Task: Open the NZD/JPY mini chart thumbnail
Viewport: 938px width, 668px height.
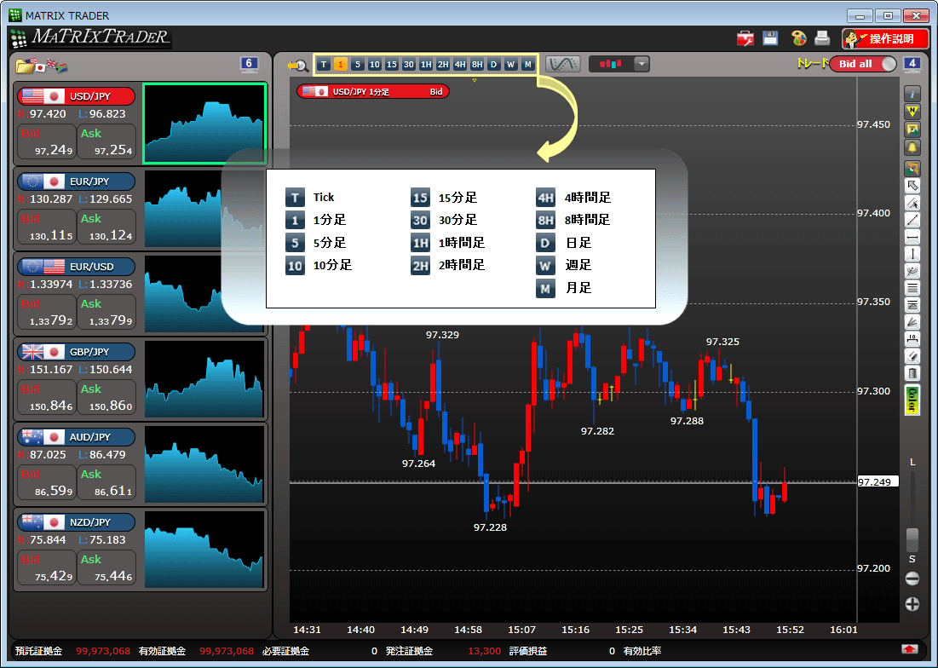Action: (x=204, y=550)
